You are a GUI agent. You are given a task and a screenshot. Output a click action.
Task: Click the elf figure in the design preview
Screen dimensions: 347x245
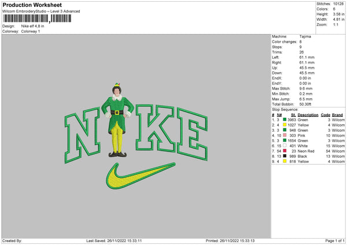pos(117,121)
